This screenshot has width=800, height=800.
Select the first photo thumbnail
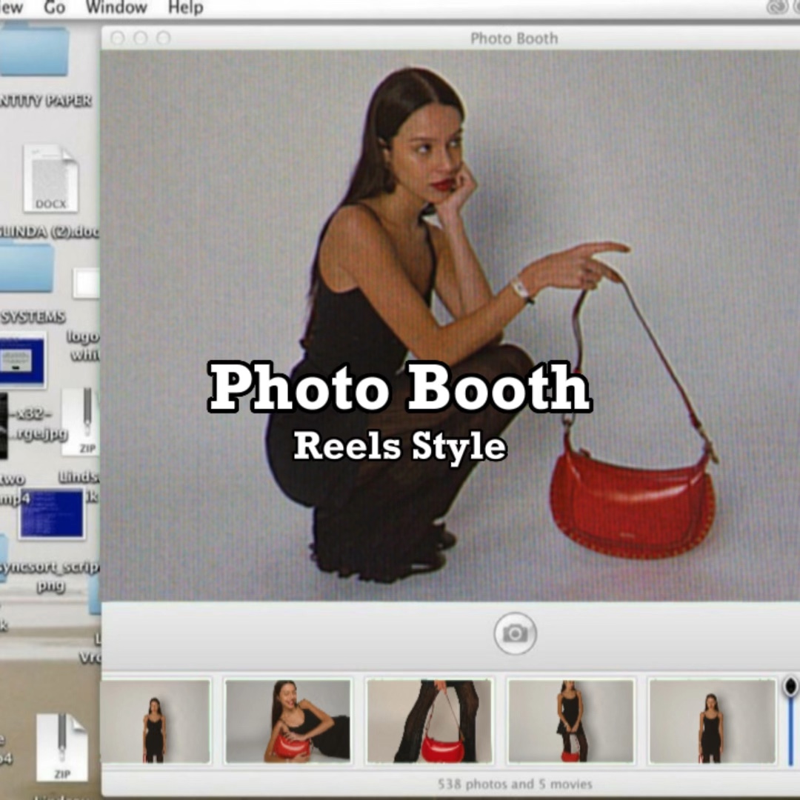[x=158, y=720]
